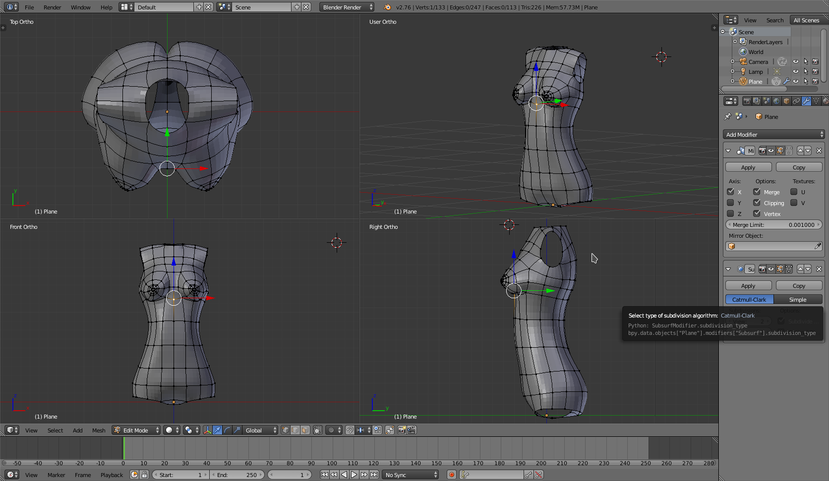The height and width of the screenshot is (481, 829).
Task: Click the pin icon beside the Plane breadcrumb
Action: [727, 117]
